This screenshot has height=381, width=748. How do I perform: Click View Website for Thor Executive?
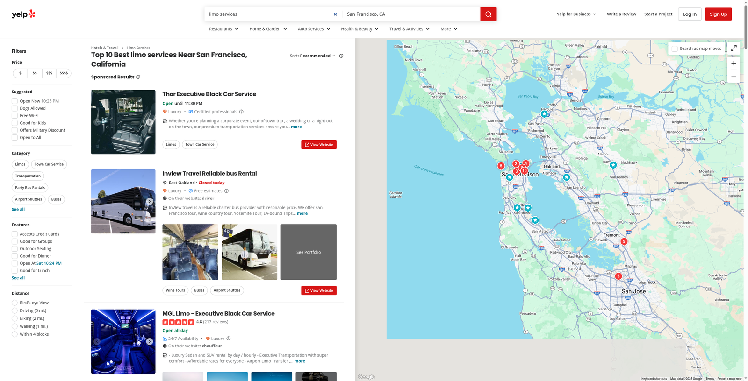pyautogui.click(x=319, y=145)
